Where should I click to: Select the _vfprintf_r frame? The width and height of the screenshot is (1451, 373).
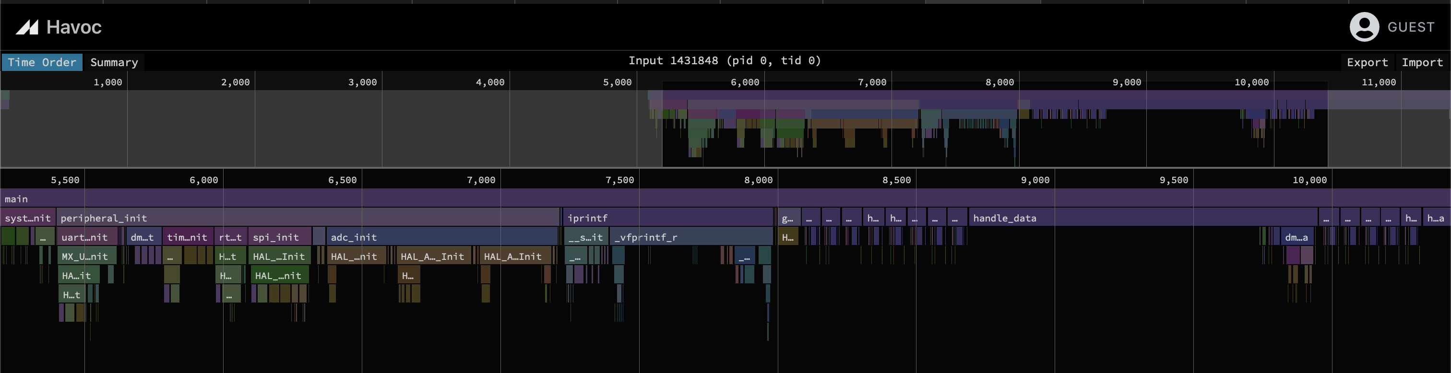point(692,237)
